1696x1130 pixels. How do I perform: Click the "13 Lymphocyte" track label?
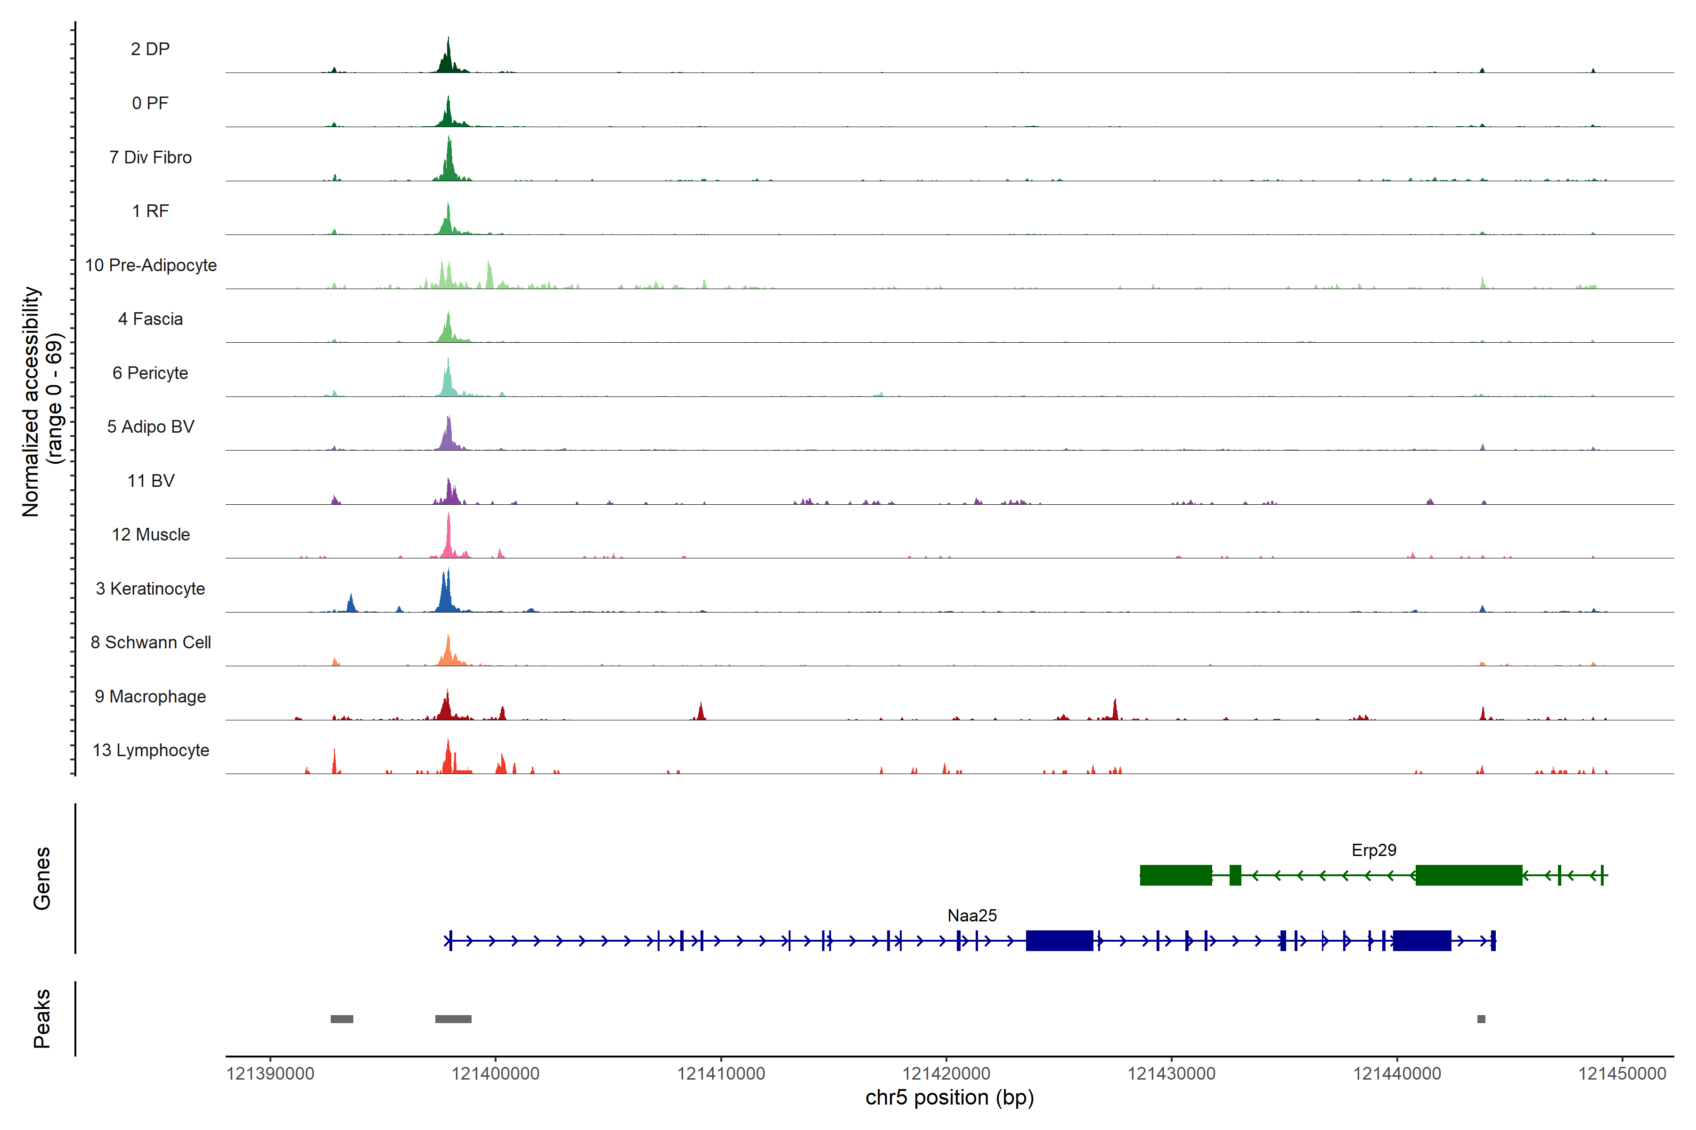coord(151,750)
